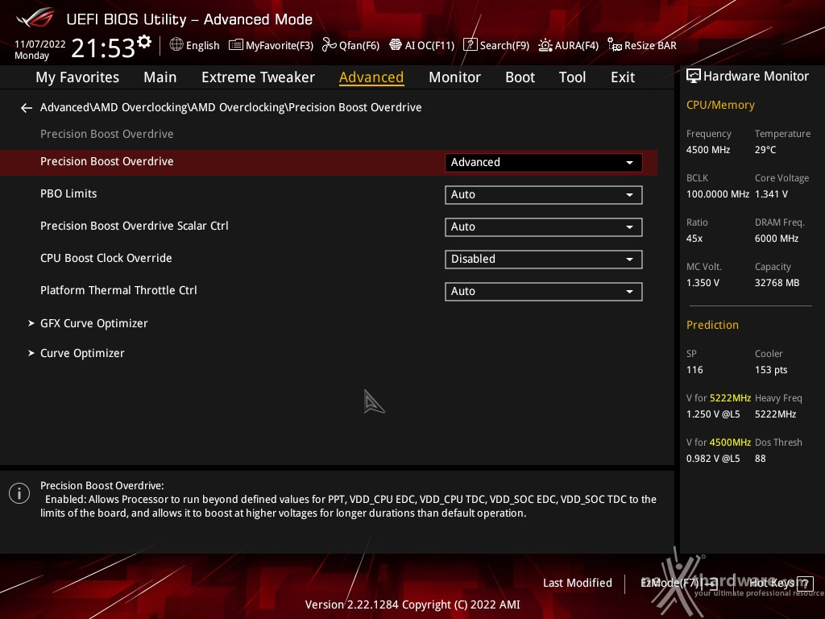Click the ROG logo
The height and width of the screenshot is (619, 825).
(35, 18)
